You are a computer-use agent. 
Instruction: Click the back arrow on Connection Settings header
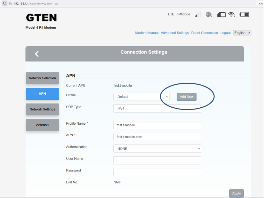[x=37, y=54]
